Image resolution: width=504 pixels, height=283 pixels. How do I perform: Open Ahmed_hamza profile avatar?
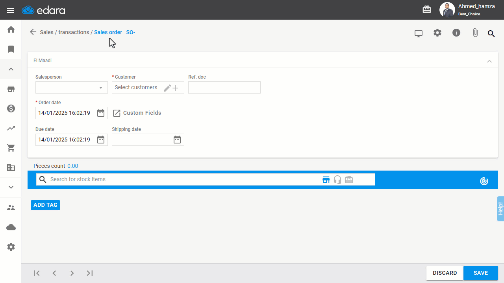click(447, 10)
